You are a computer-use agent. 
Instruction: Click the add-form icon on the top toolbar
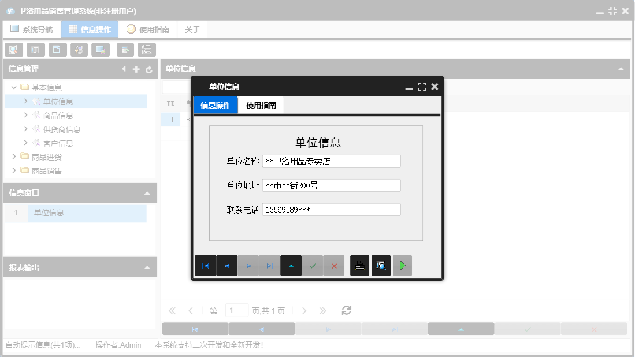click(x=124, y=50)
